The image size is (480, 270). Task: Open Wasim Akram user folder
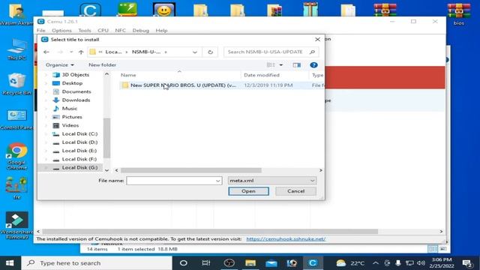pos(16,14)
